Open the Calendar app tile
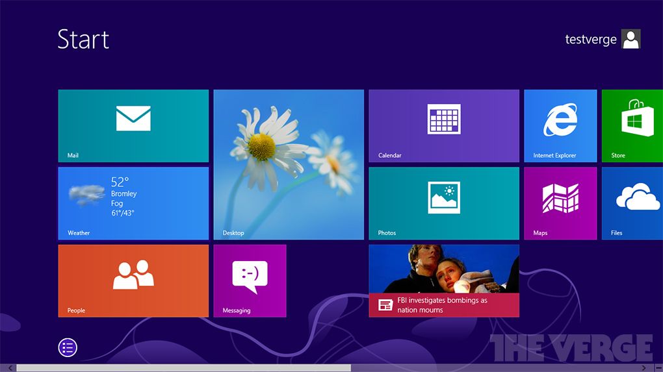 (x=444, y=125)
